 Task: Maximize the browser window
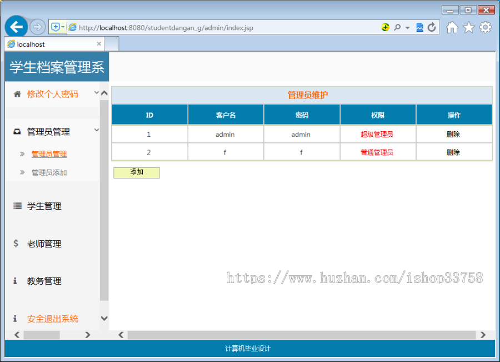pos(468,10)
